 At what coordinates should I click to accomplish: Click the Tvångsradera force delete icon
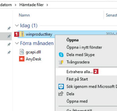[61, 62]
